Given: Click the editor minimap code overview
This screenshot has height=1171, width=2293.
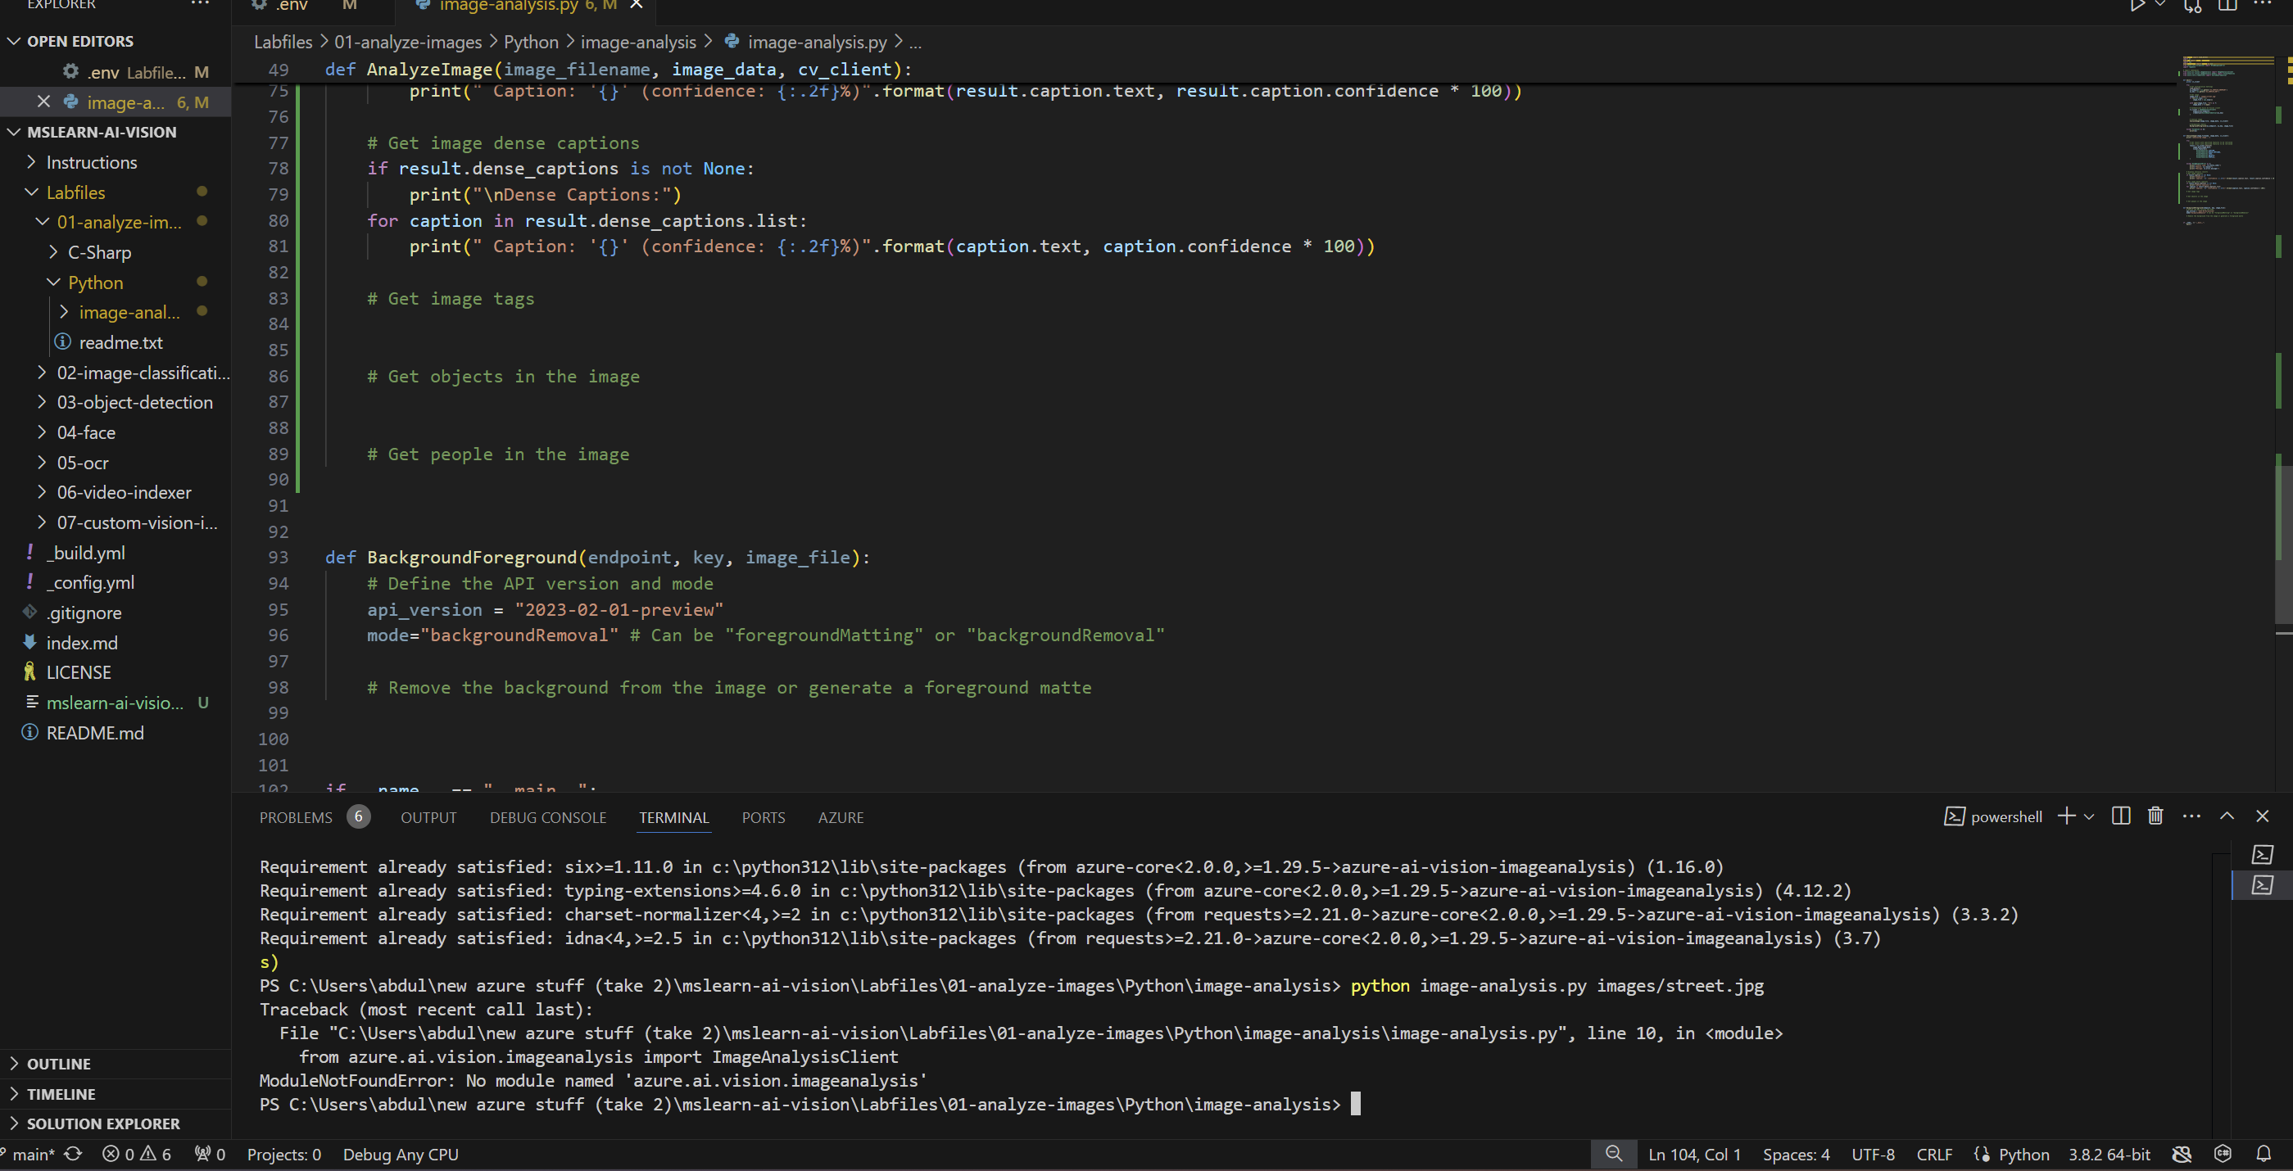Looking at the screenshot, I should pos(2228,142).
